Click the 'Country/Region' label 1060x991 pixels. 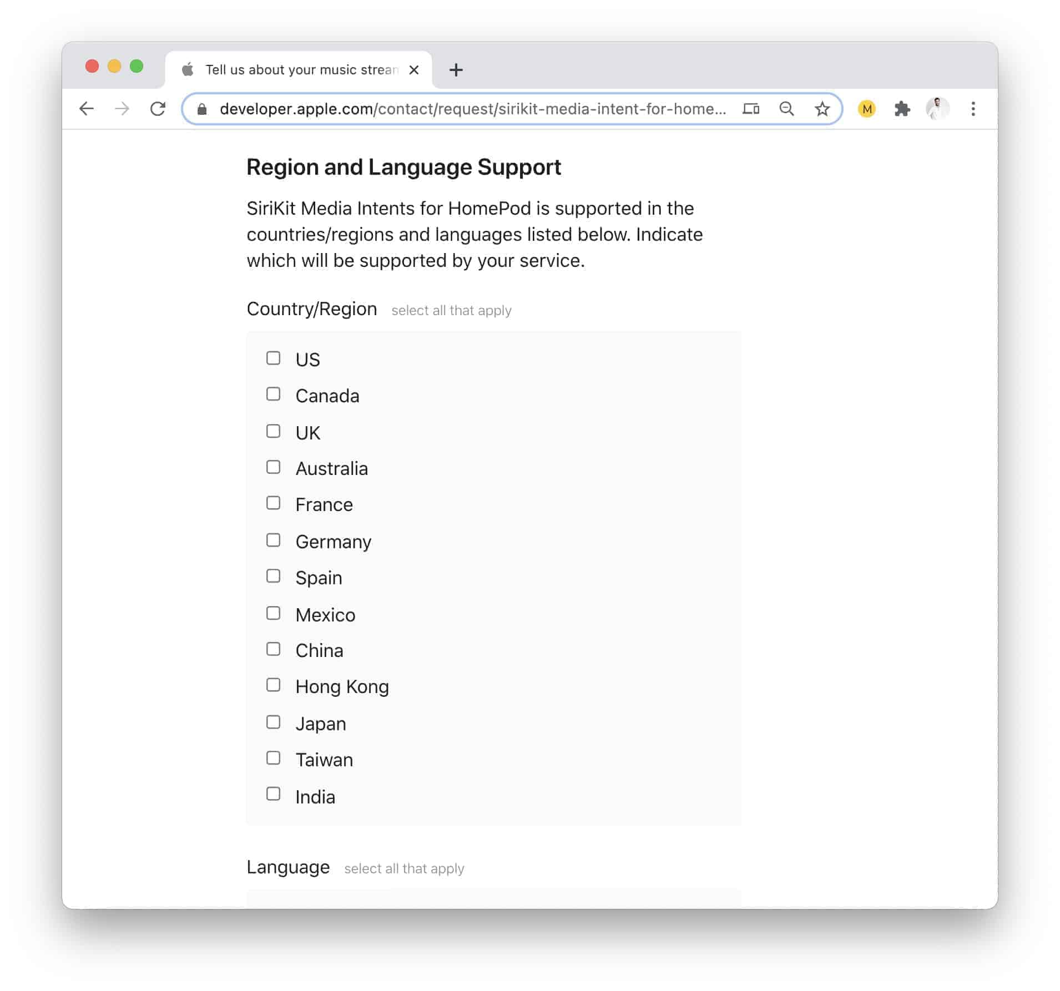pyautogui.click(x=312, y=309)
